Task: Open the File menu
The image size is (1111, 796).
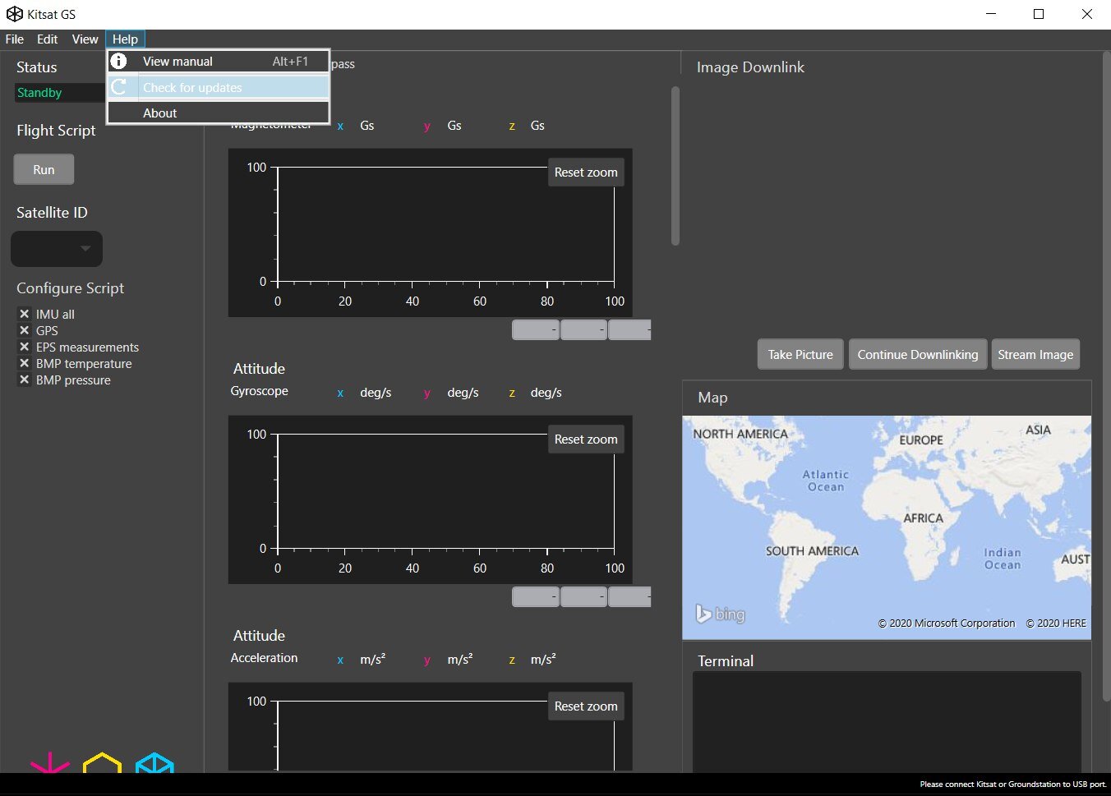Action: tap(15, 39)
